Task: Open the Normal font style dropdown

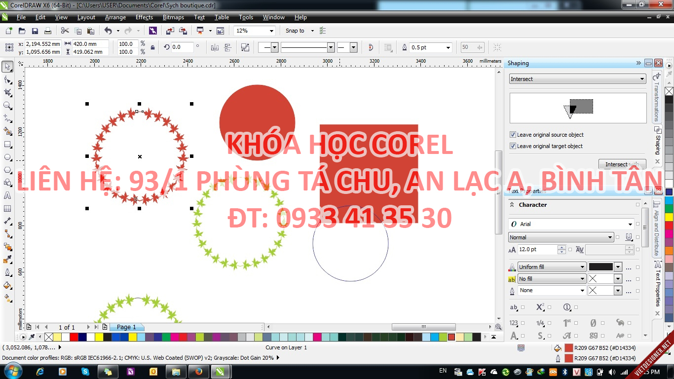Action: (610, 237)
